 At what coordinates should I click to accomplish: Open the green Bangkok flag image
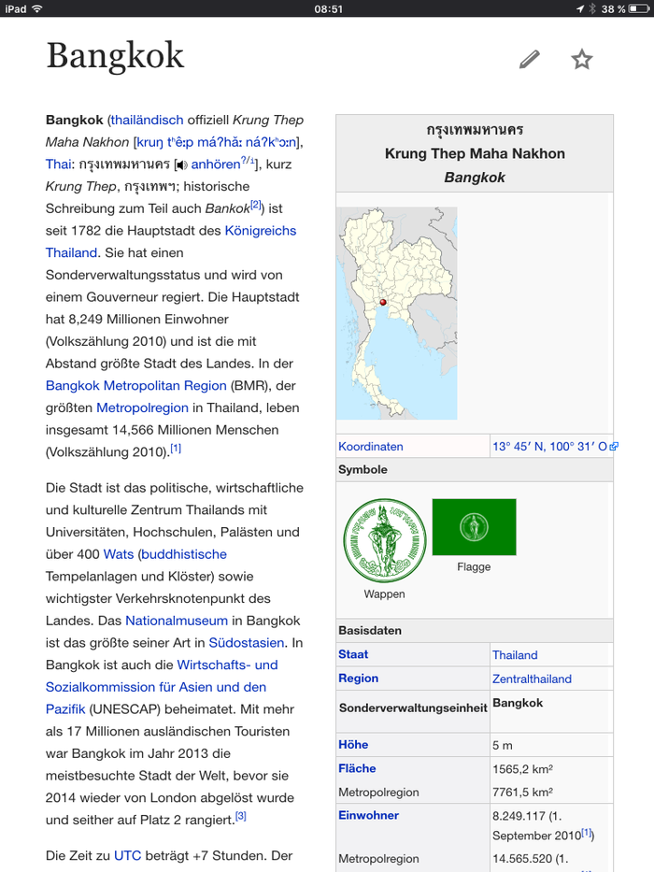point(474,526)
